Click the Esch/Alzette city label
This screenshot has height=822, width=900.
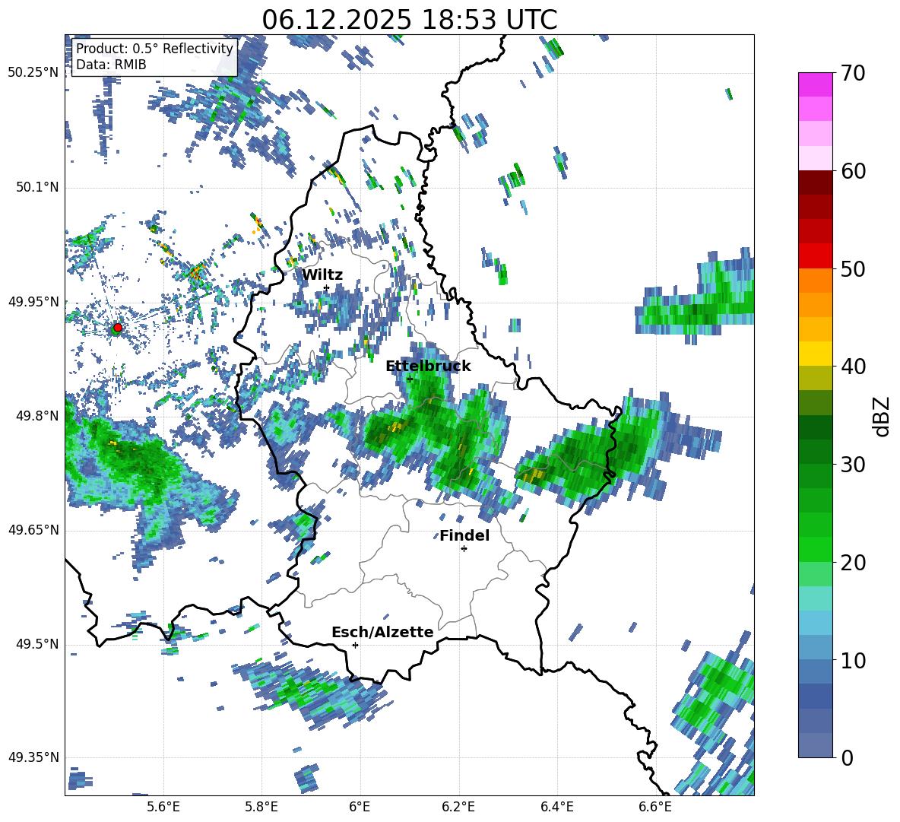point(382,632)
